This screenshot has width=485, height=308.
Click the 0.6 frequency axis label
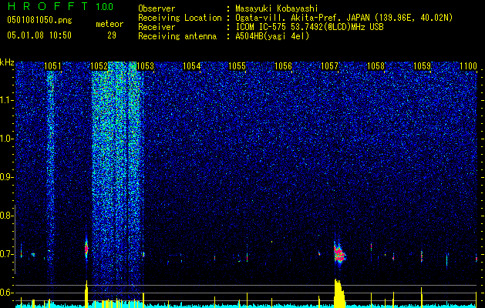[7, 293]
